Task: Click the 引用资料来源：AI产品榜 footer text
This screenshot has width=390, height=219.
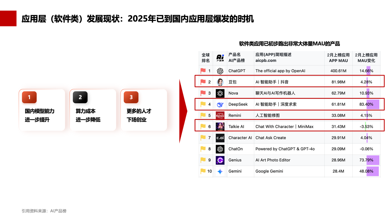Action: pyautogui.click(x=44, y=211)
